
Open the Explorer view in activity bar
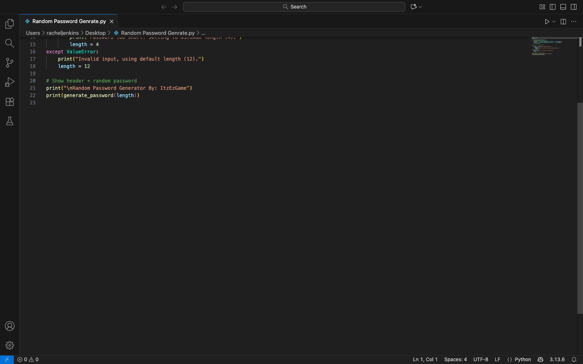click(x=10, y=24)
